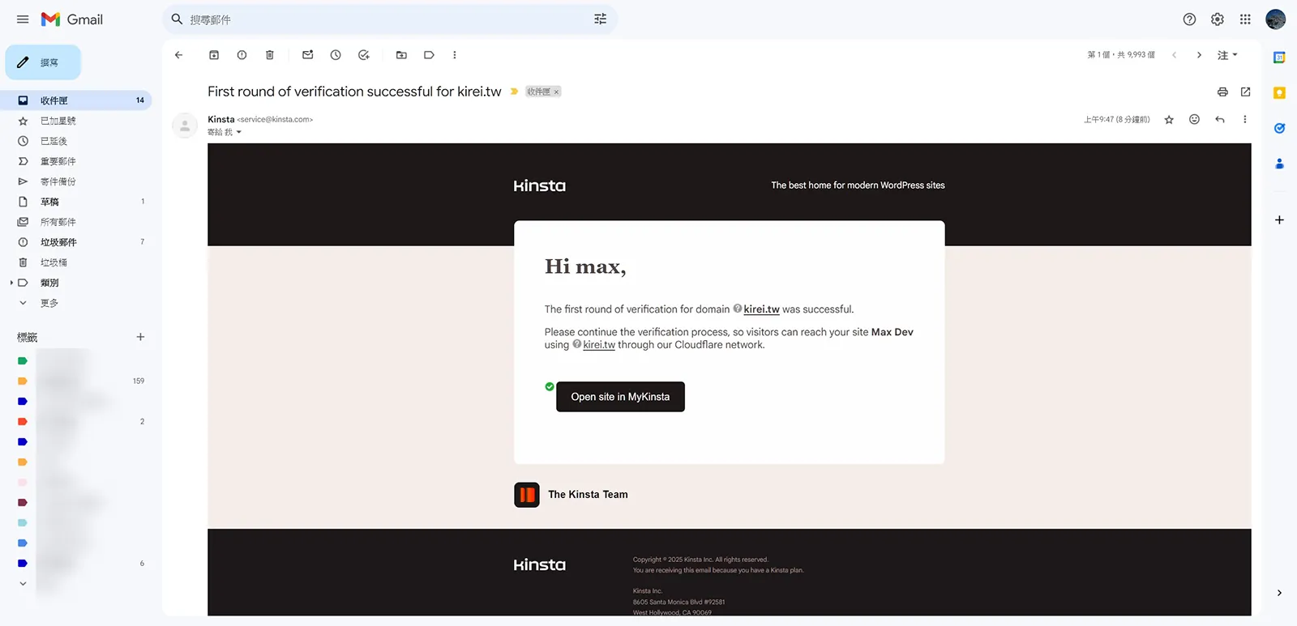This screenshot has height=626, width=1297.
Task: Archive this email
Action: pos(214,55)
